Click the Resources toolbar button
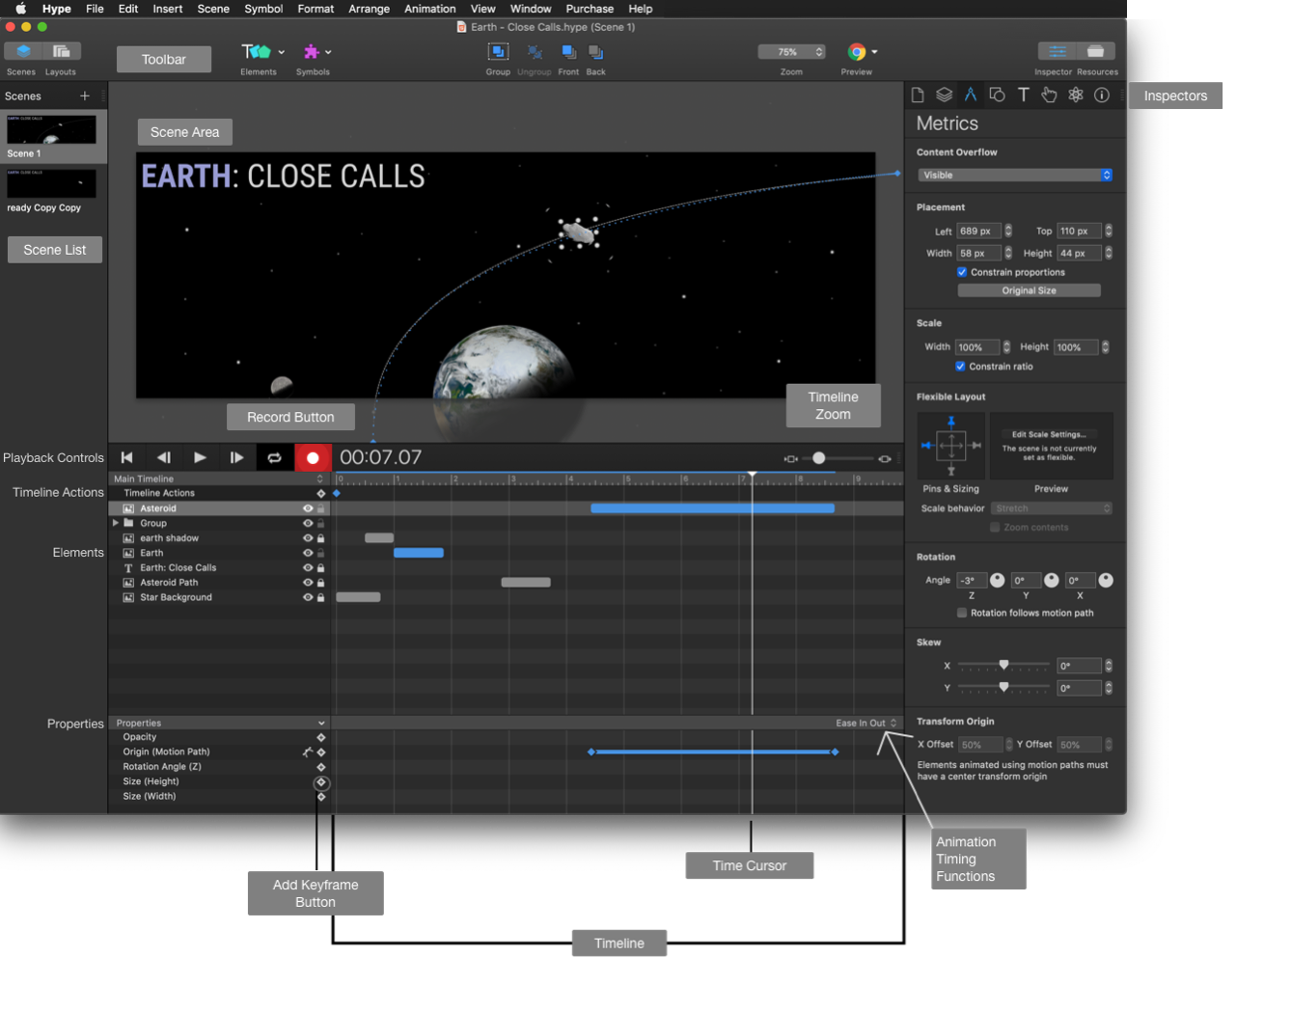1291x1011 pixels. [x=1096, y=51]
